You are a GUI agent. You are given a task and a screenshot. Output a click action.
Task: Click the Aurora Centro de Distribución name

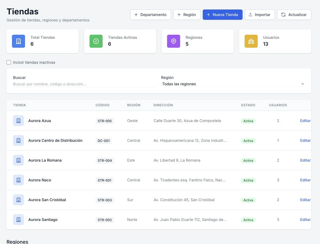(55, 140)
